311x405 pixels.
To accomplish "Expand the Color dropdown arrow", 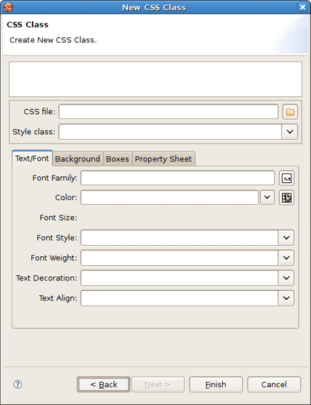I will click(x=267, y=198).
